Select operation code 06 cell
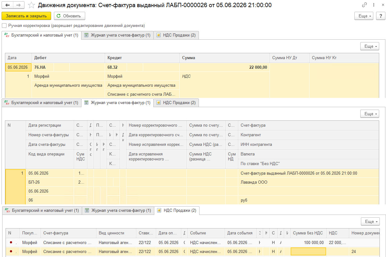 click(50, 200)
